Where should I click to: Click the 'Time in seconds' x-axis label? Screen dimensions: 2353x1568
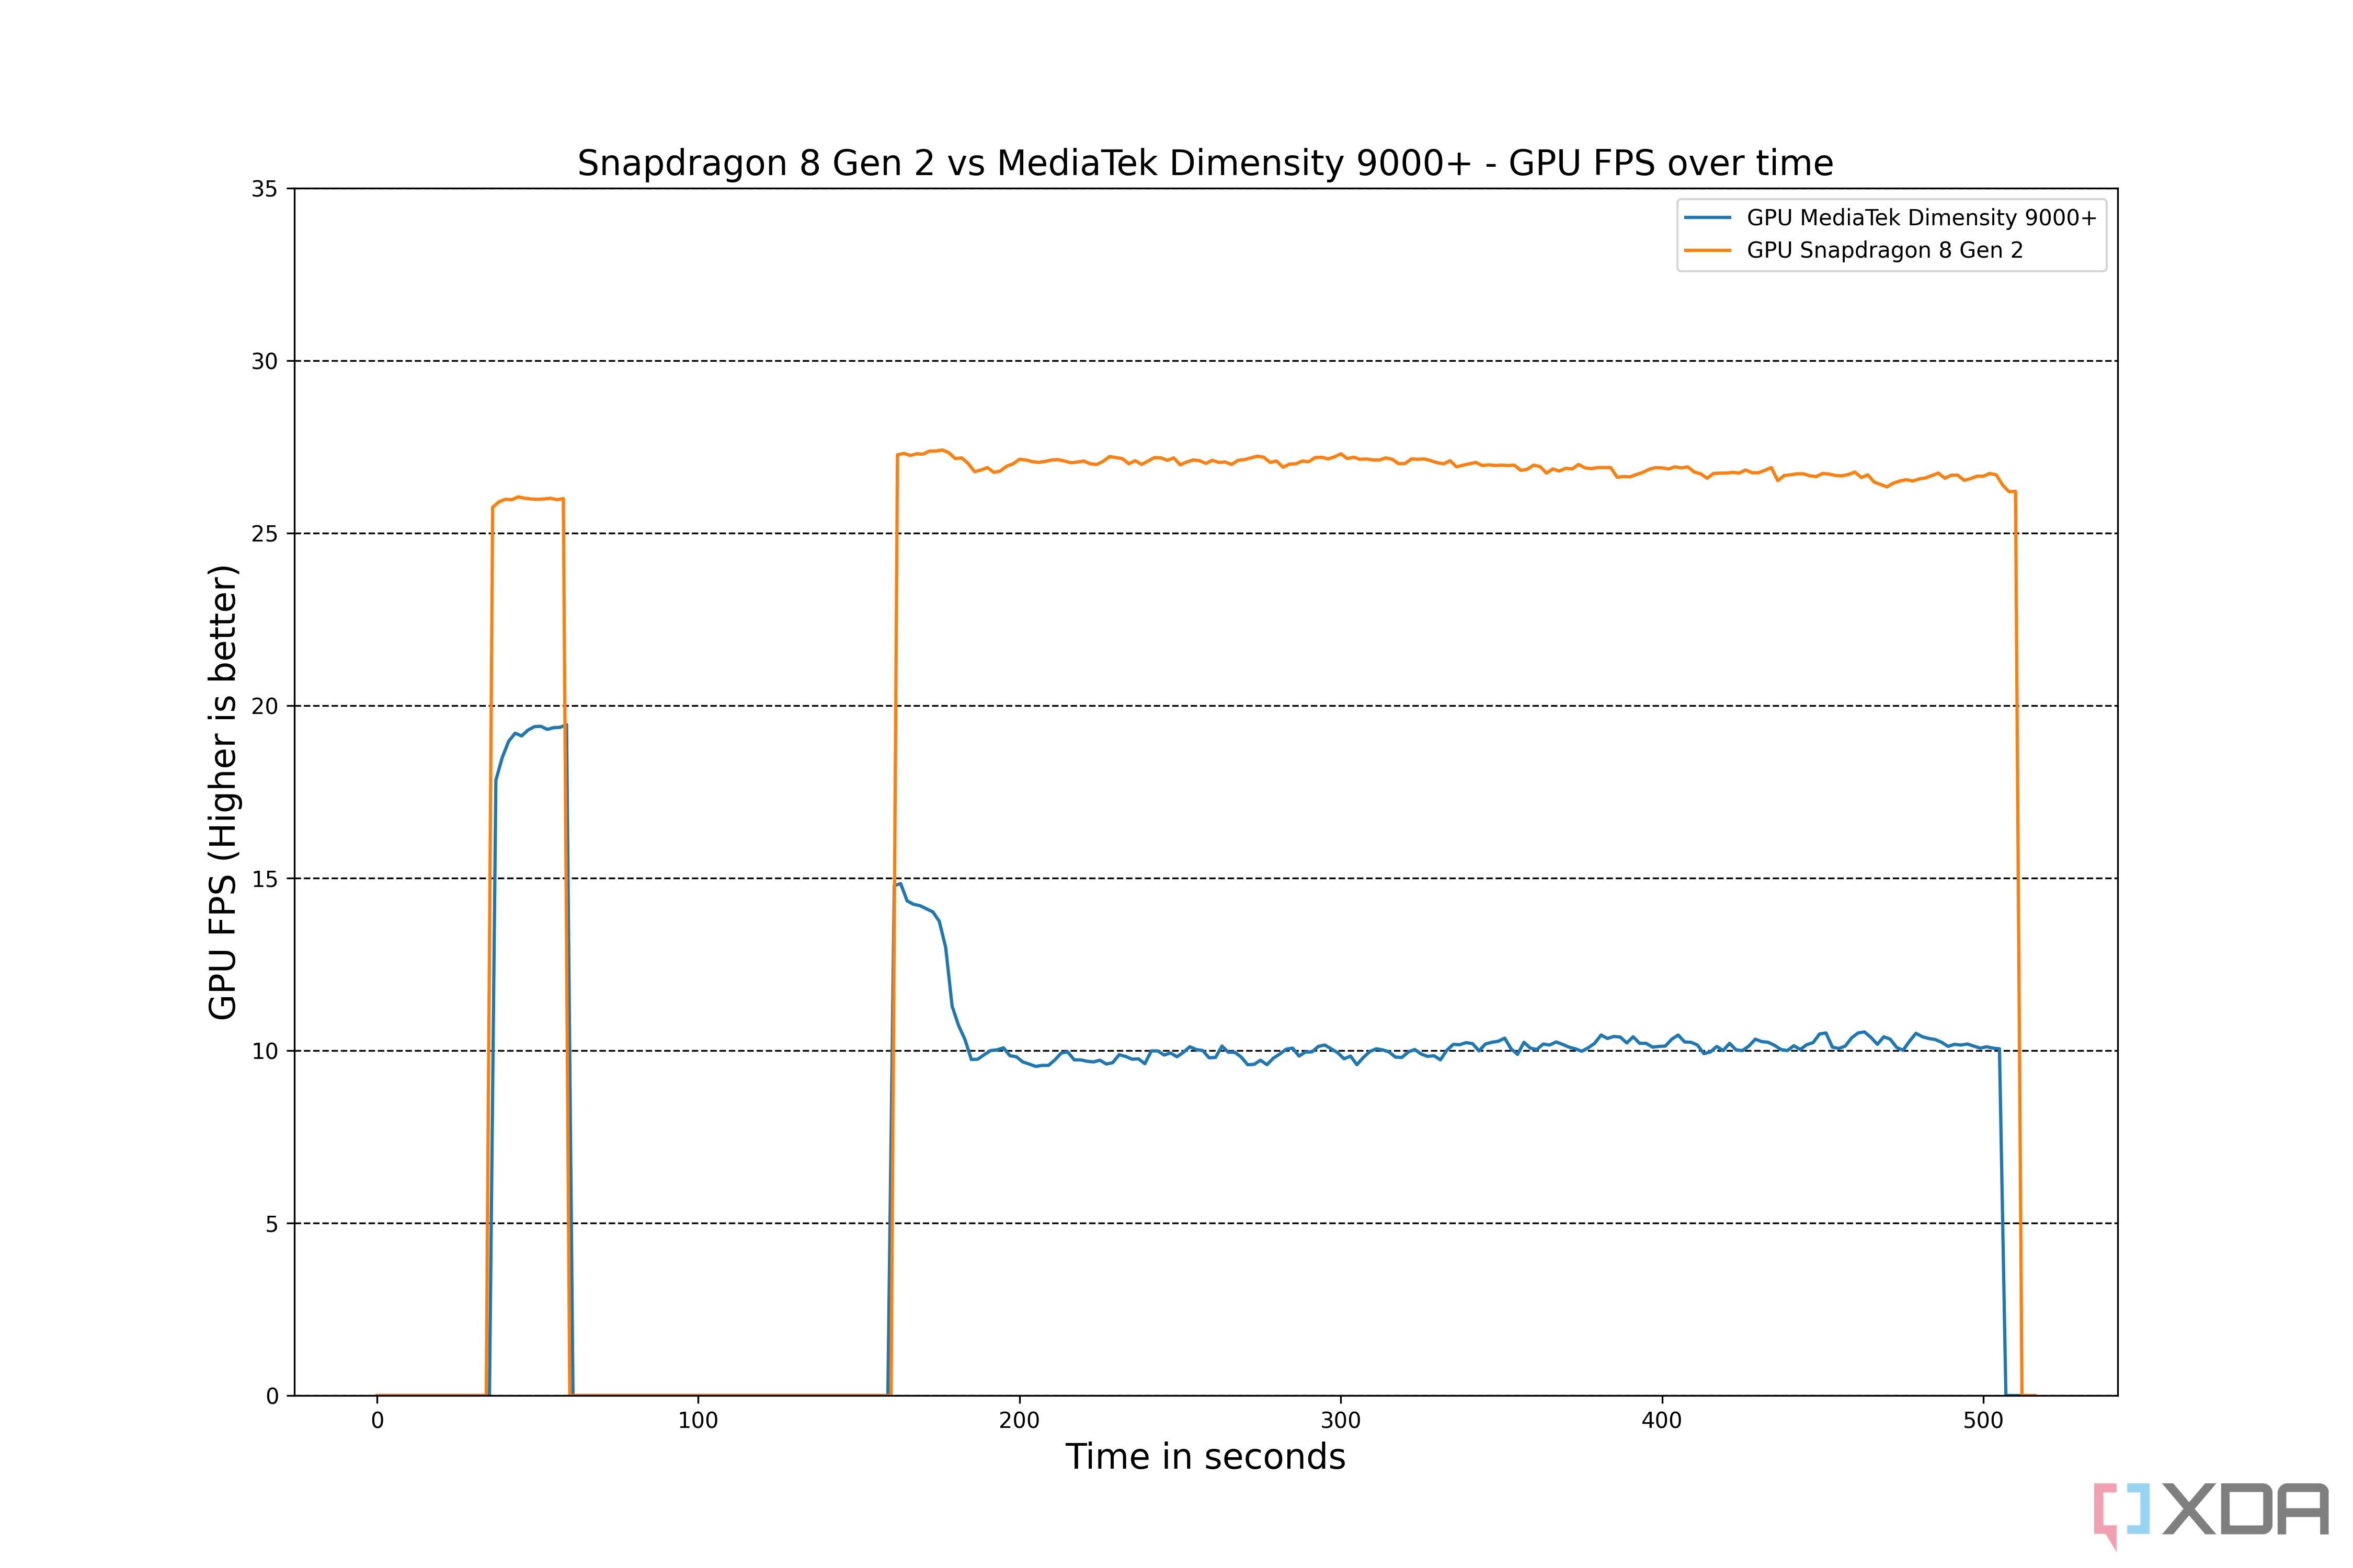click(1205, 1457)
